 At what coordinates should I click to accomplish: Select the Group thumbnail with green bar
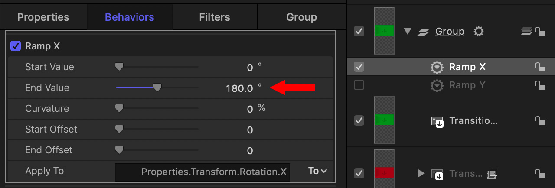tap(384, 30)
